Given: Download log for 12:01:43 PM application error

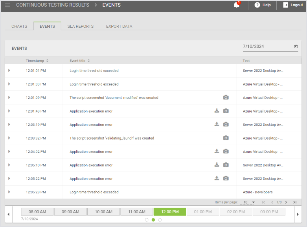Looking at the screenshot, I should click(217, 111).
